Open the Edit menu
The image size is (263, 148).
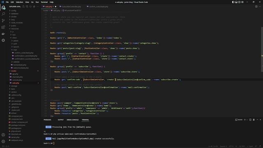pos(12,2)
